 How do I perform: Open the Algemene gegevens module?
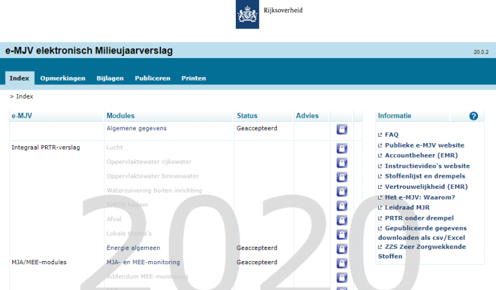click(x=137, y=128)
